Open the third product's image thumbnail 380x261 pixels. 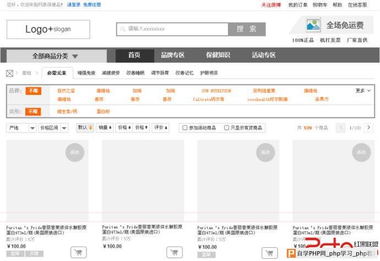pyautogui.click(x=238, y=180)
